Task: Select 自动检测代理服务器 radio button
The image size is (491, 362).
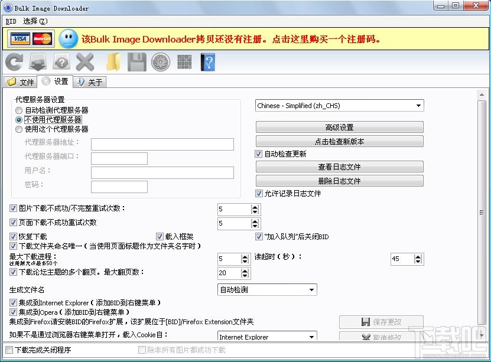Action: pos(19,110)
